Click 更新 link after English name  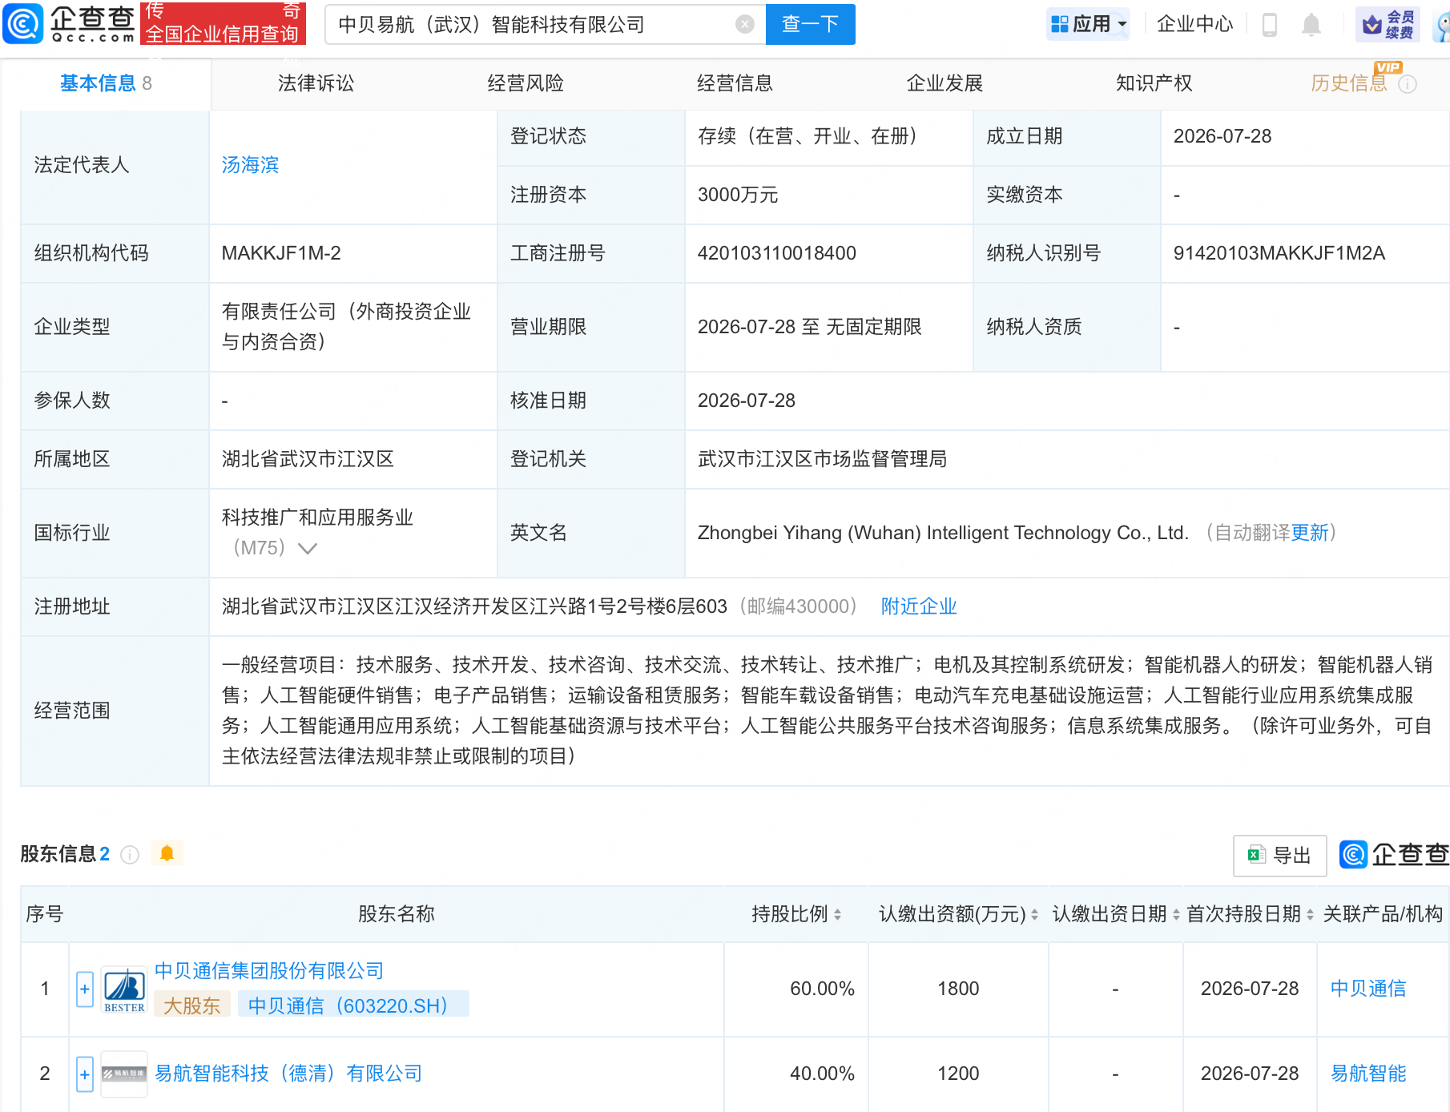1310,533
